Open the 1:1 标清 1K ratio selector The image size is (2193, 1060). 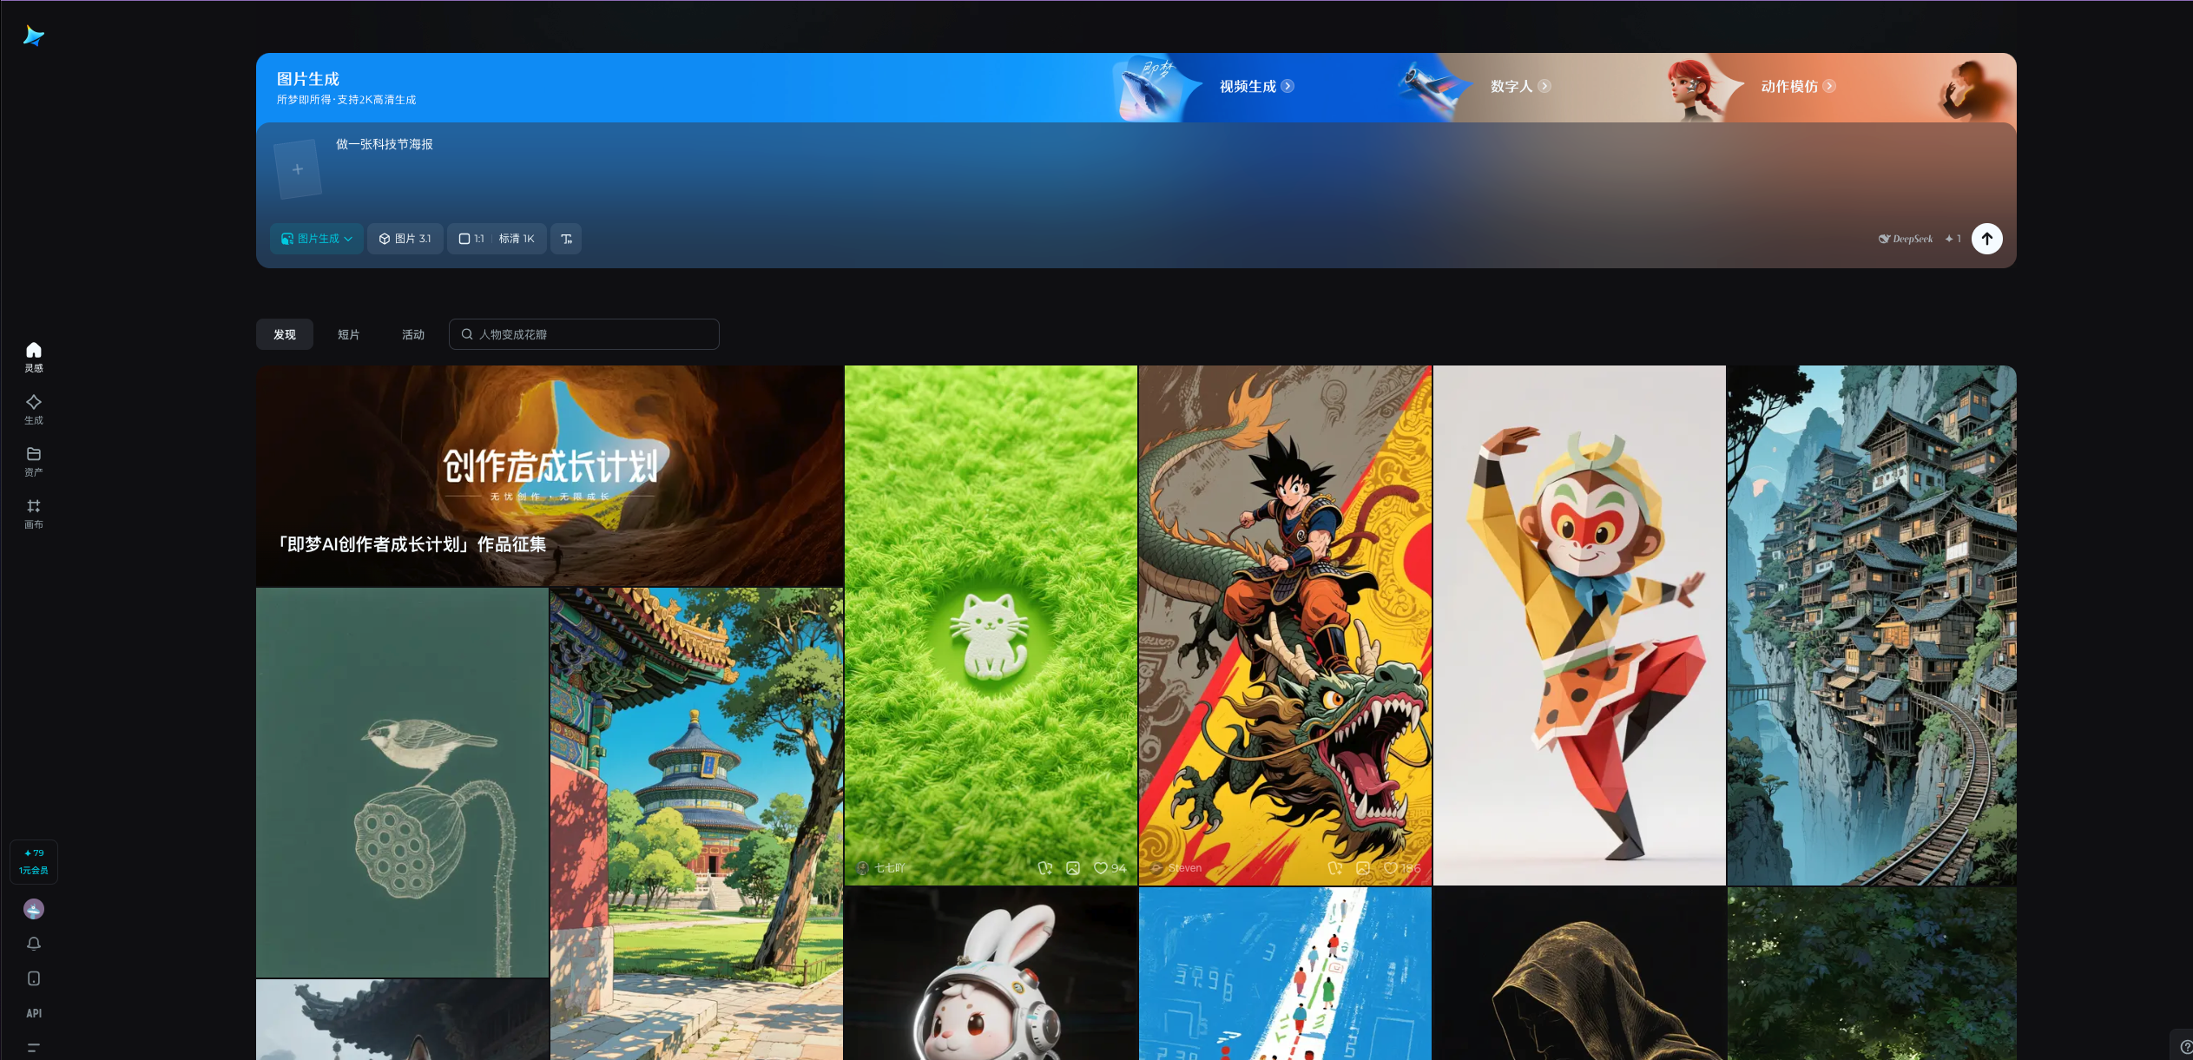[497, 239]
